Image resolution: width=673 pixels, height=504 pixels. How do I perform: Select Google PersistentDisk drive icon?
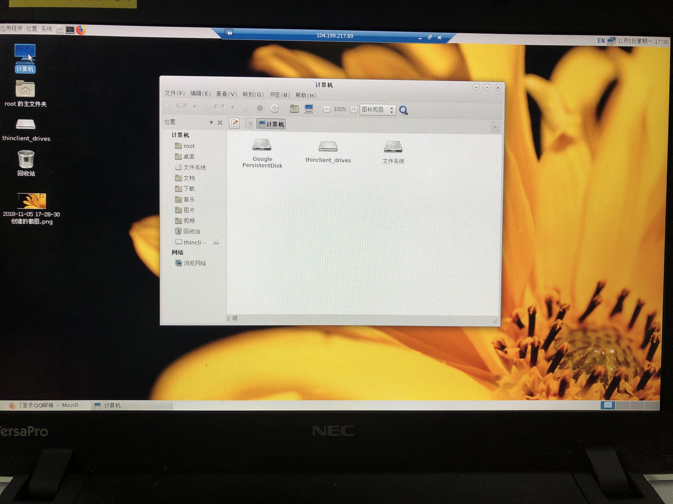(x=262, y=153)
